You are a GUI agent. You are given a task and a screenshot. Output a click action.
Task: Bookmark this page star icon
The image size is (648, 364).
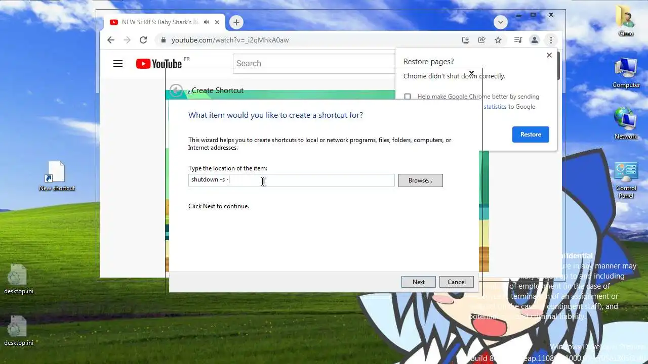tap(498, 40)
